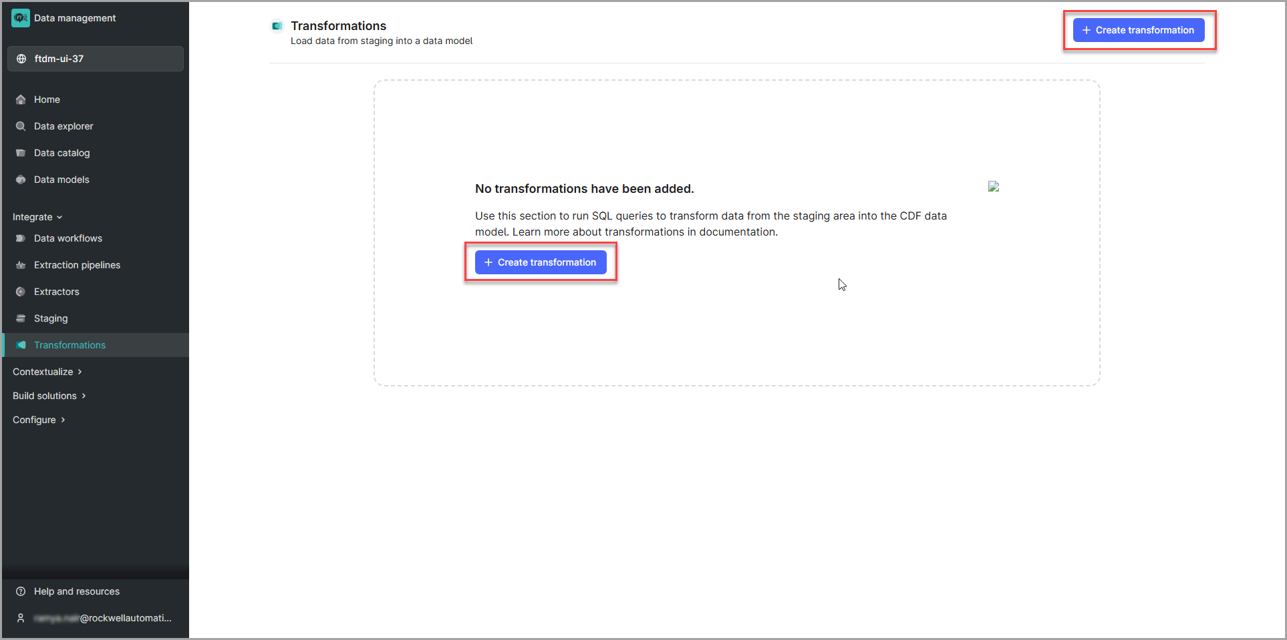
Task: Click the Data explorer magnifier icon
Action: pos(21,126)
